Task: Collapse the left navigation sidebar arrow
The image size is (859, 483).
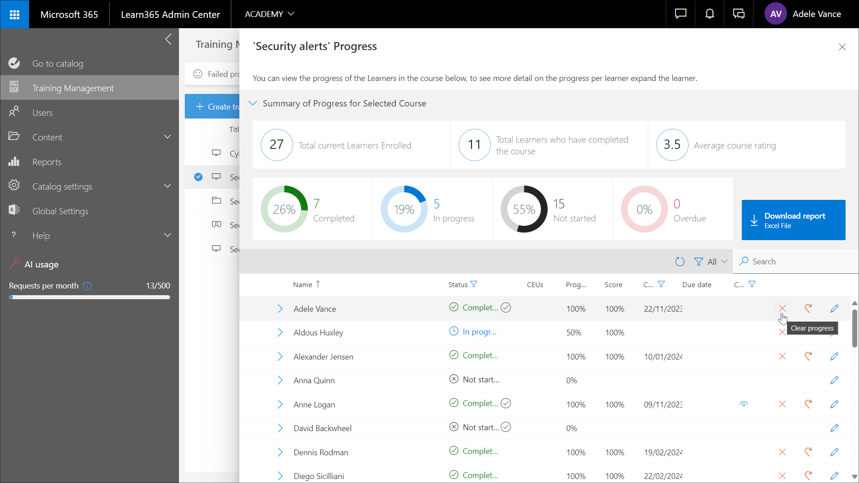Action: coord(168,39)
